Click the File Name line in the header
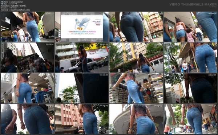218x135 pixels. click(12, 2)
